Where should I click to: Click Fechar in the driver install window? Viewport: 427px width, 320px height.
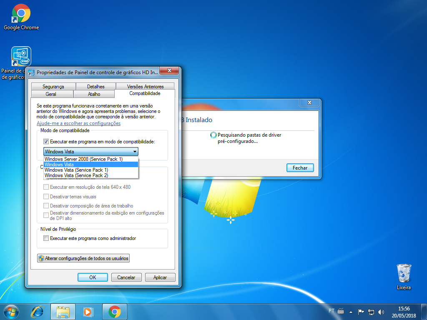(300, 168)
